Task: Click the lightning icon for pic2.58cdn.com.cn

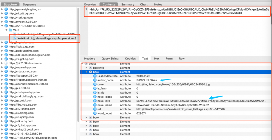Action: (6, 63)
